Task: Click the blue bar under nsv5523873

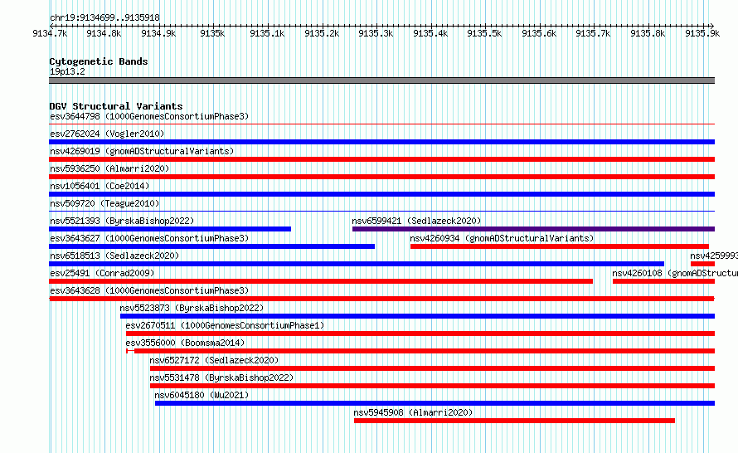Action: (x=417, y=316)
